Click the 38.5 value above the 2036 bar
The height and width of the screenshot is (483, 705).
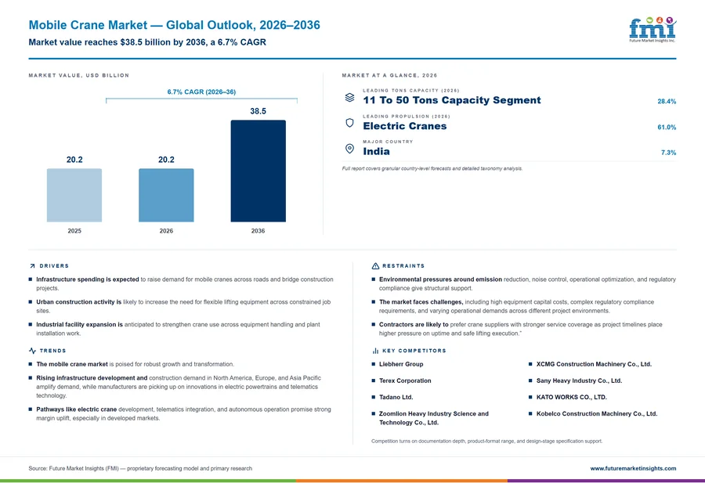[x=258, y=111]
